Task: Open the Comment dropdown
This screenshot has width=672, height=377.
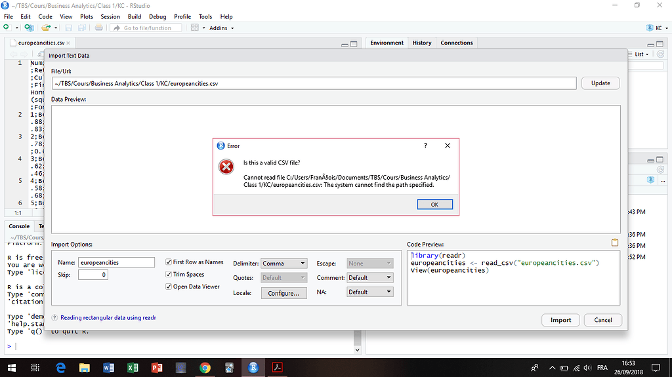Action: click(369, 277)
